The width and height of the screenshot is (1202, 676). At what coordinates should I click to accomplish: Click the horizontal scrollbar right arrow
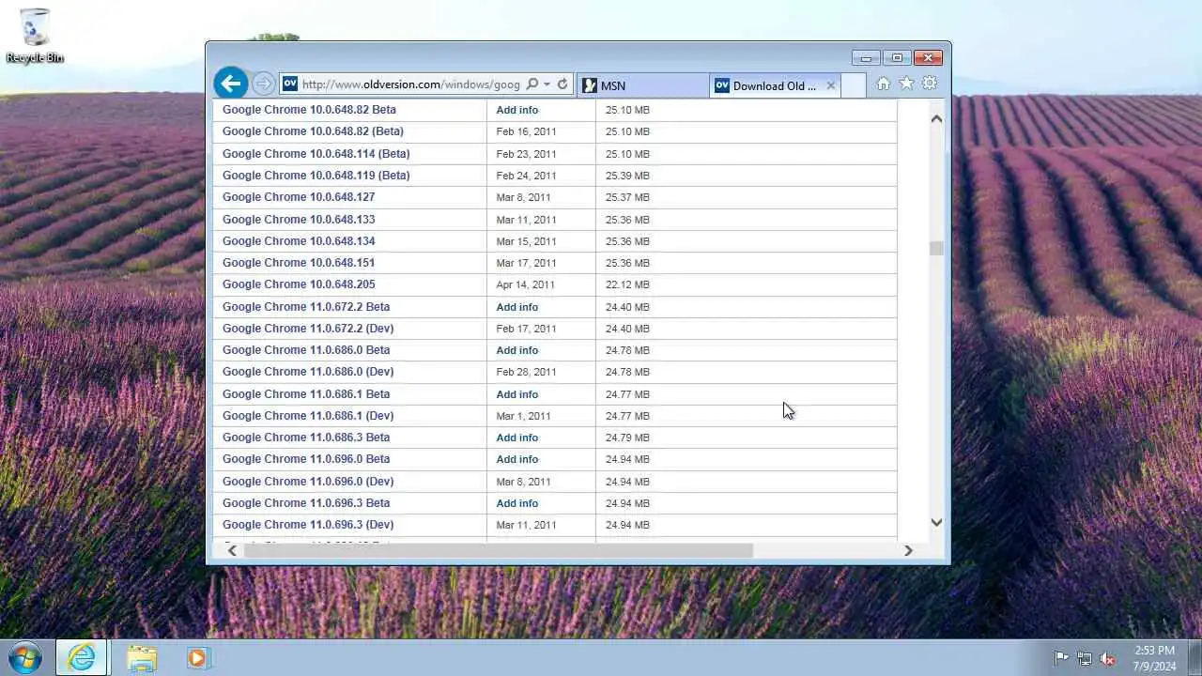(x=908, y=550)
